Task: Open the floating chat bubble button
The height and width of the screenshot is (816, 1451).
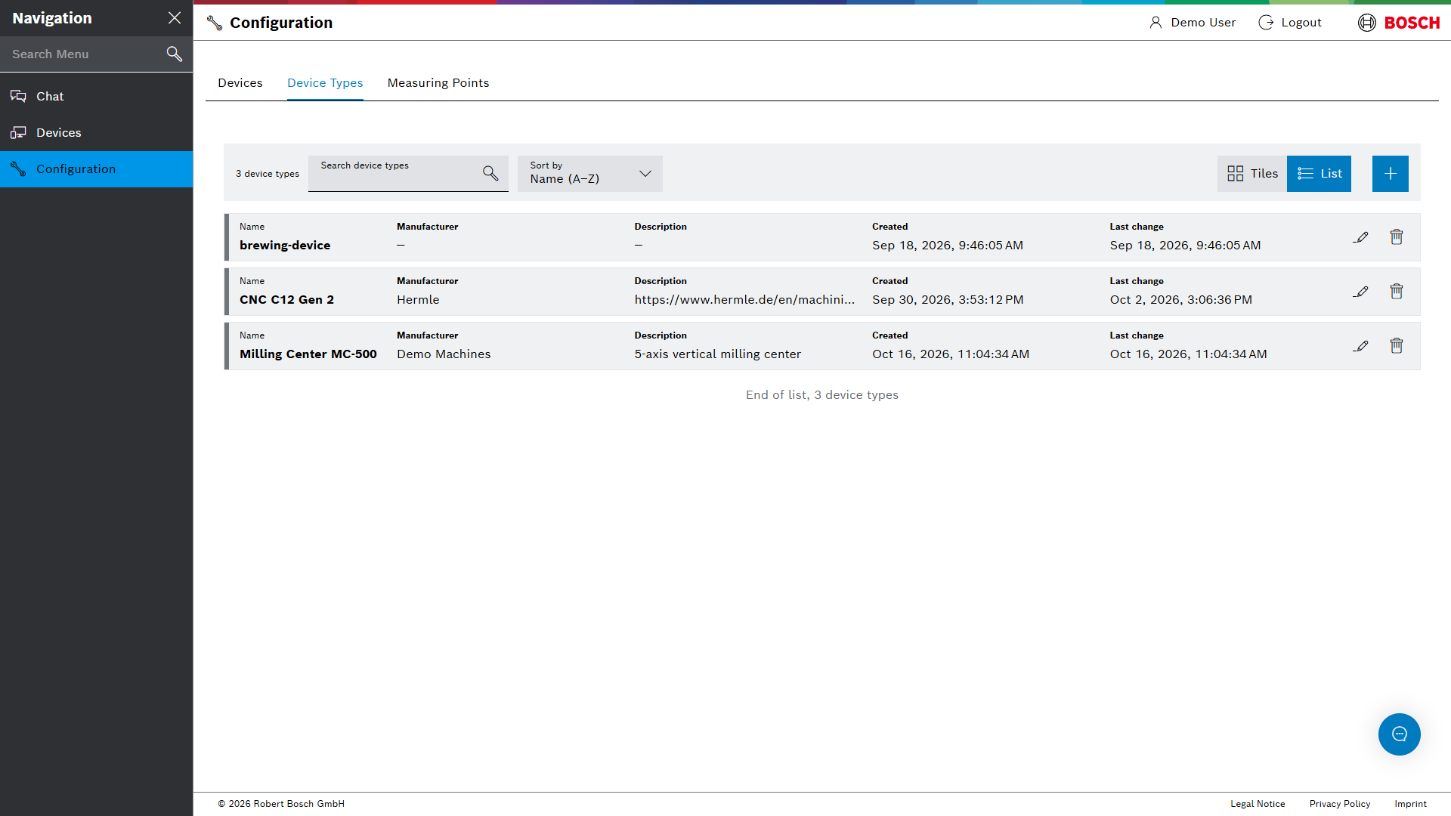Action: 1400,734
